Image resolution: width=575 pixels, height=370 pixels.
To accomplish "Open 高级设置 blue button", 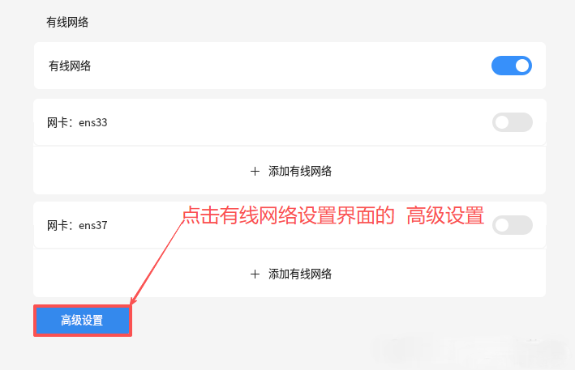I will click(x=82, y=321).
